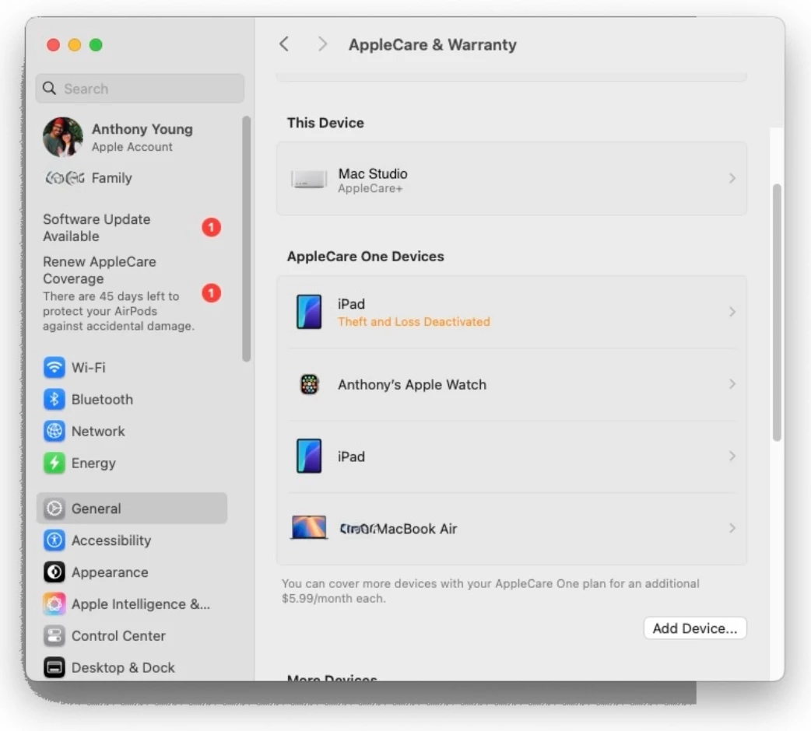The width and height of the screenshot is (811, 731).
Task: Open chevron on iPad Theft and Loss row
Action: click(x=732, y=312)
